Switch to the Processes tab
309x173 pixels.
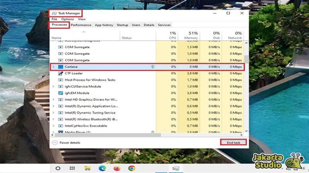click(x=59, y=25)
